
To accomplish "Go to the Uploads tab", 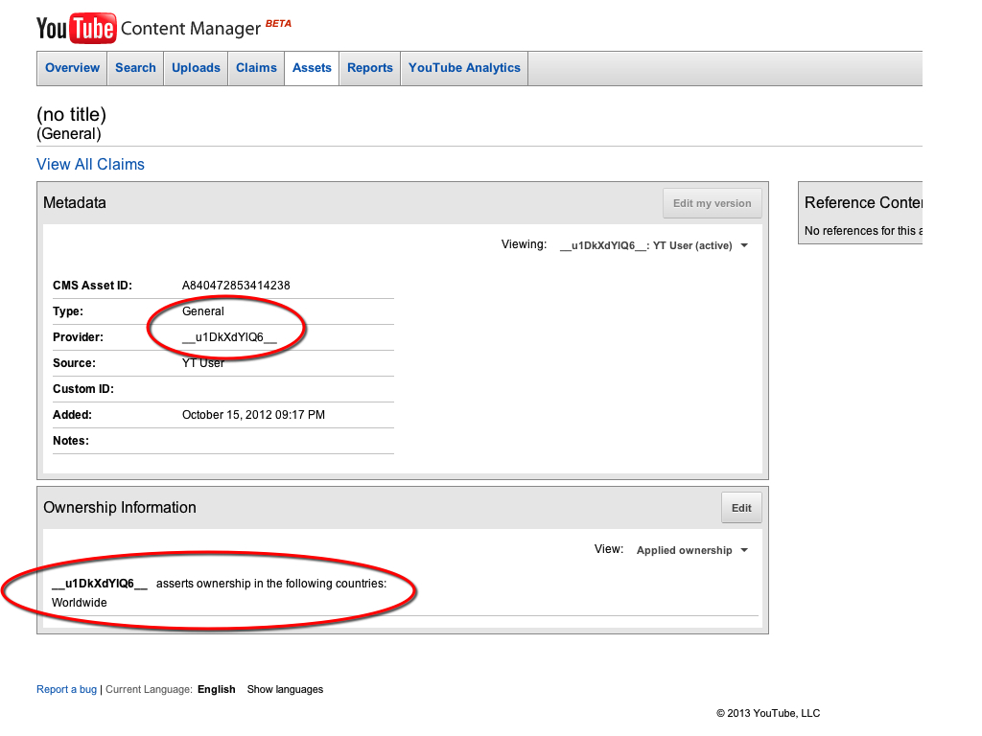I will (x=196, y=68).
